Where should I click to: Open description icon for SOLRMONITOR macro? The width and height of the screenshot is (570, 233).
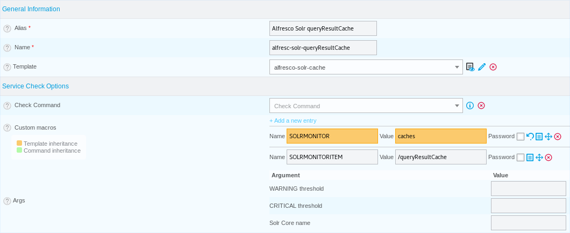click(539, 137)
